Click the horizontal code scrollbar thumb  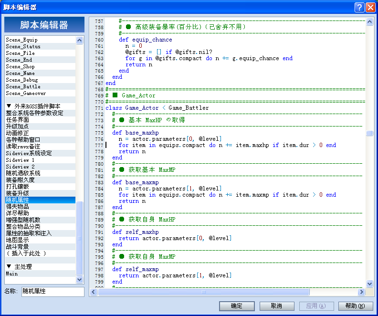pyautogui.click(x=204, y=292)
